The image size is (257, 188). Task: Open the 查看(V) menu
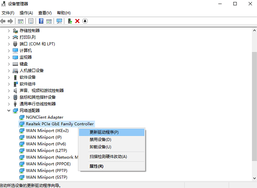(45, 13)
